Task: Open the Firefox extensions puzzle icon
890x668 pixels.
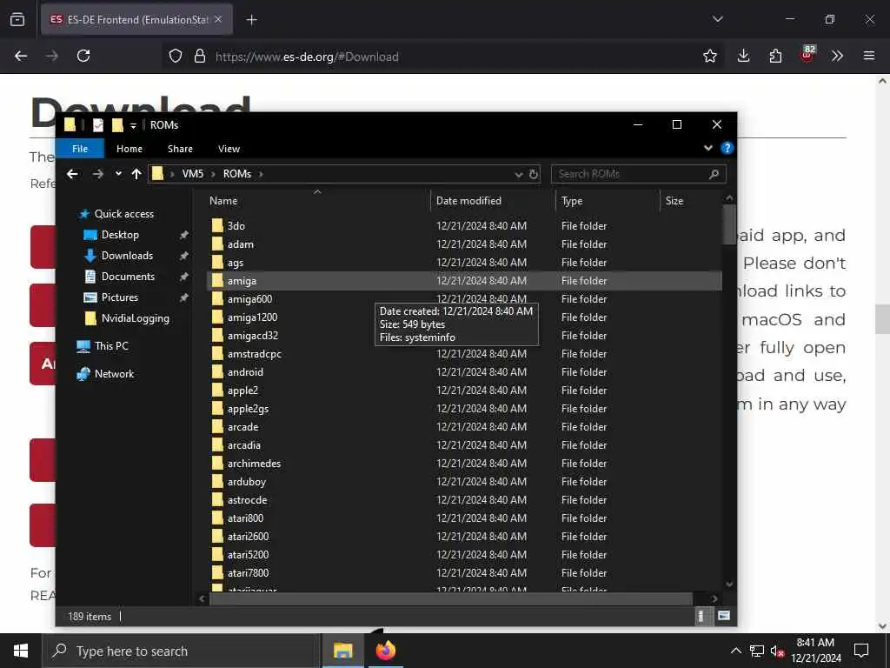Action: [775, 56]
